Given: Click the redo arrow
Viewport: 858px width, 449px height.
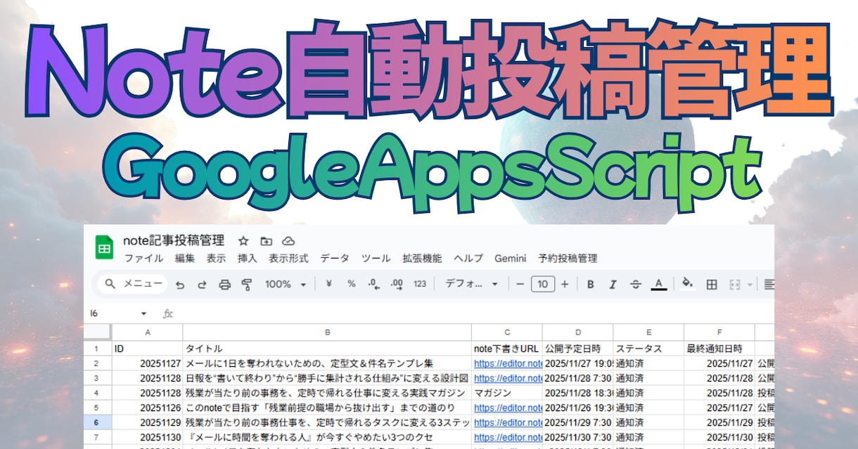Looking at the screenshot, I should click(x=202, y=285).
